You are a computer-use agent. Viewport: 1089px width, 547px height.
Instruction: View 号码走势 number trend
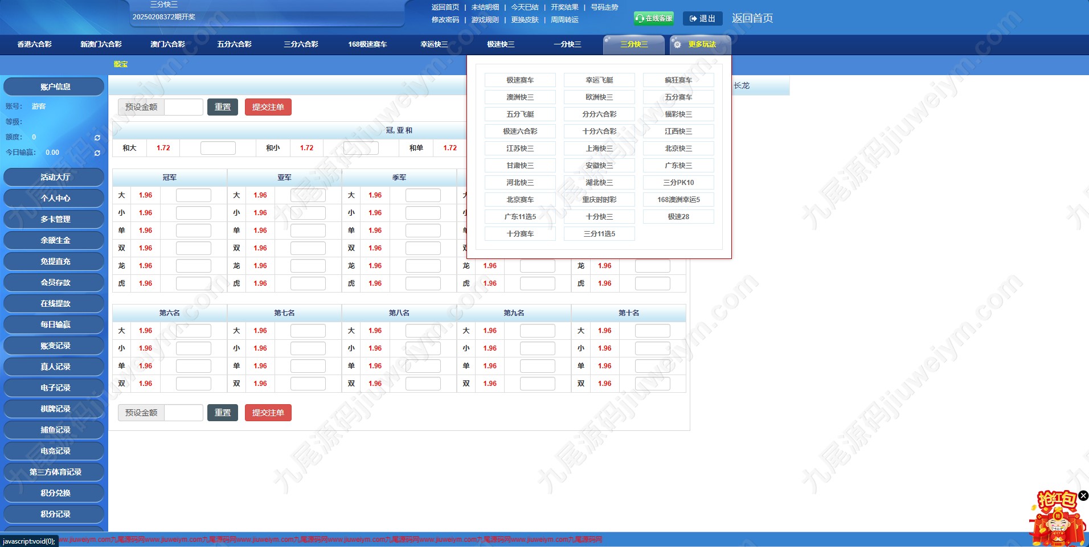click(604, 7)
